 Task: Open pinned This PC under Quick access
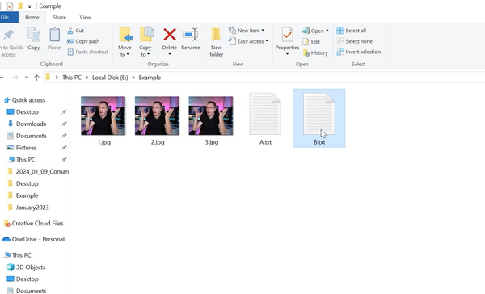pos(25,160)
